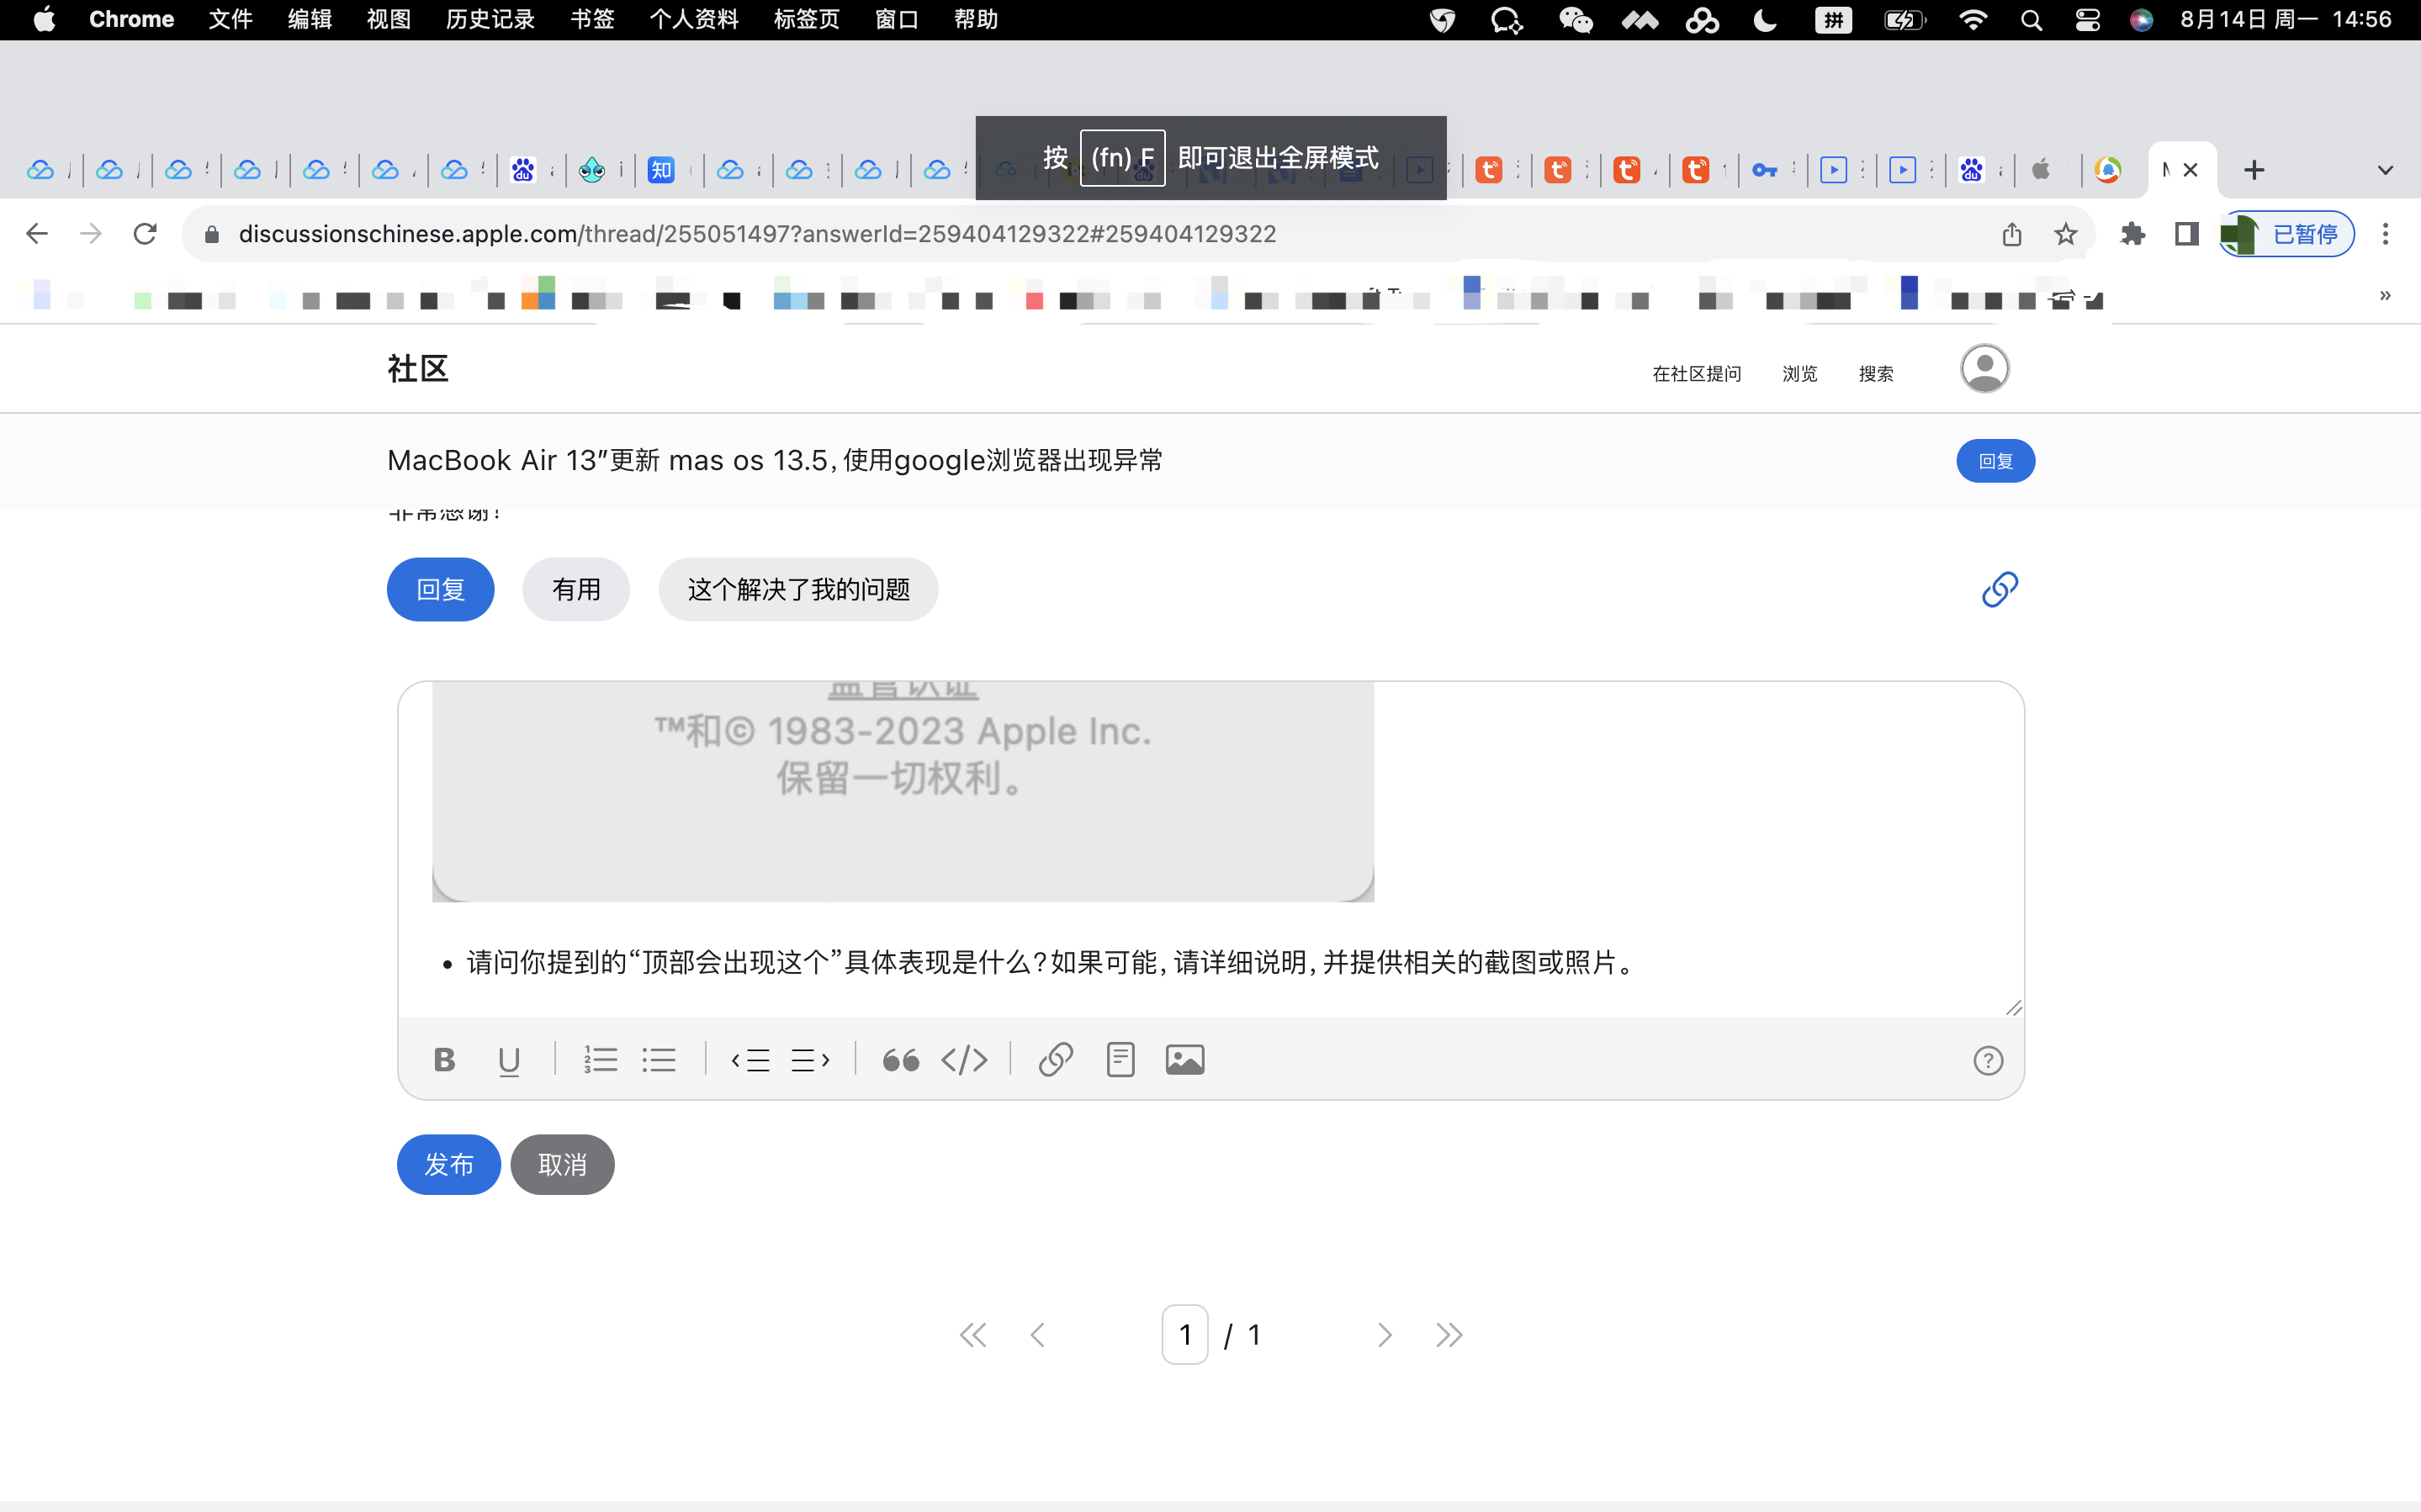The height and width of the screenshot is (1512, 2421).
Task: Insert numbered list in editor
Action: tap(600, 1060)
